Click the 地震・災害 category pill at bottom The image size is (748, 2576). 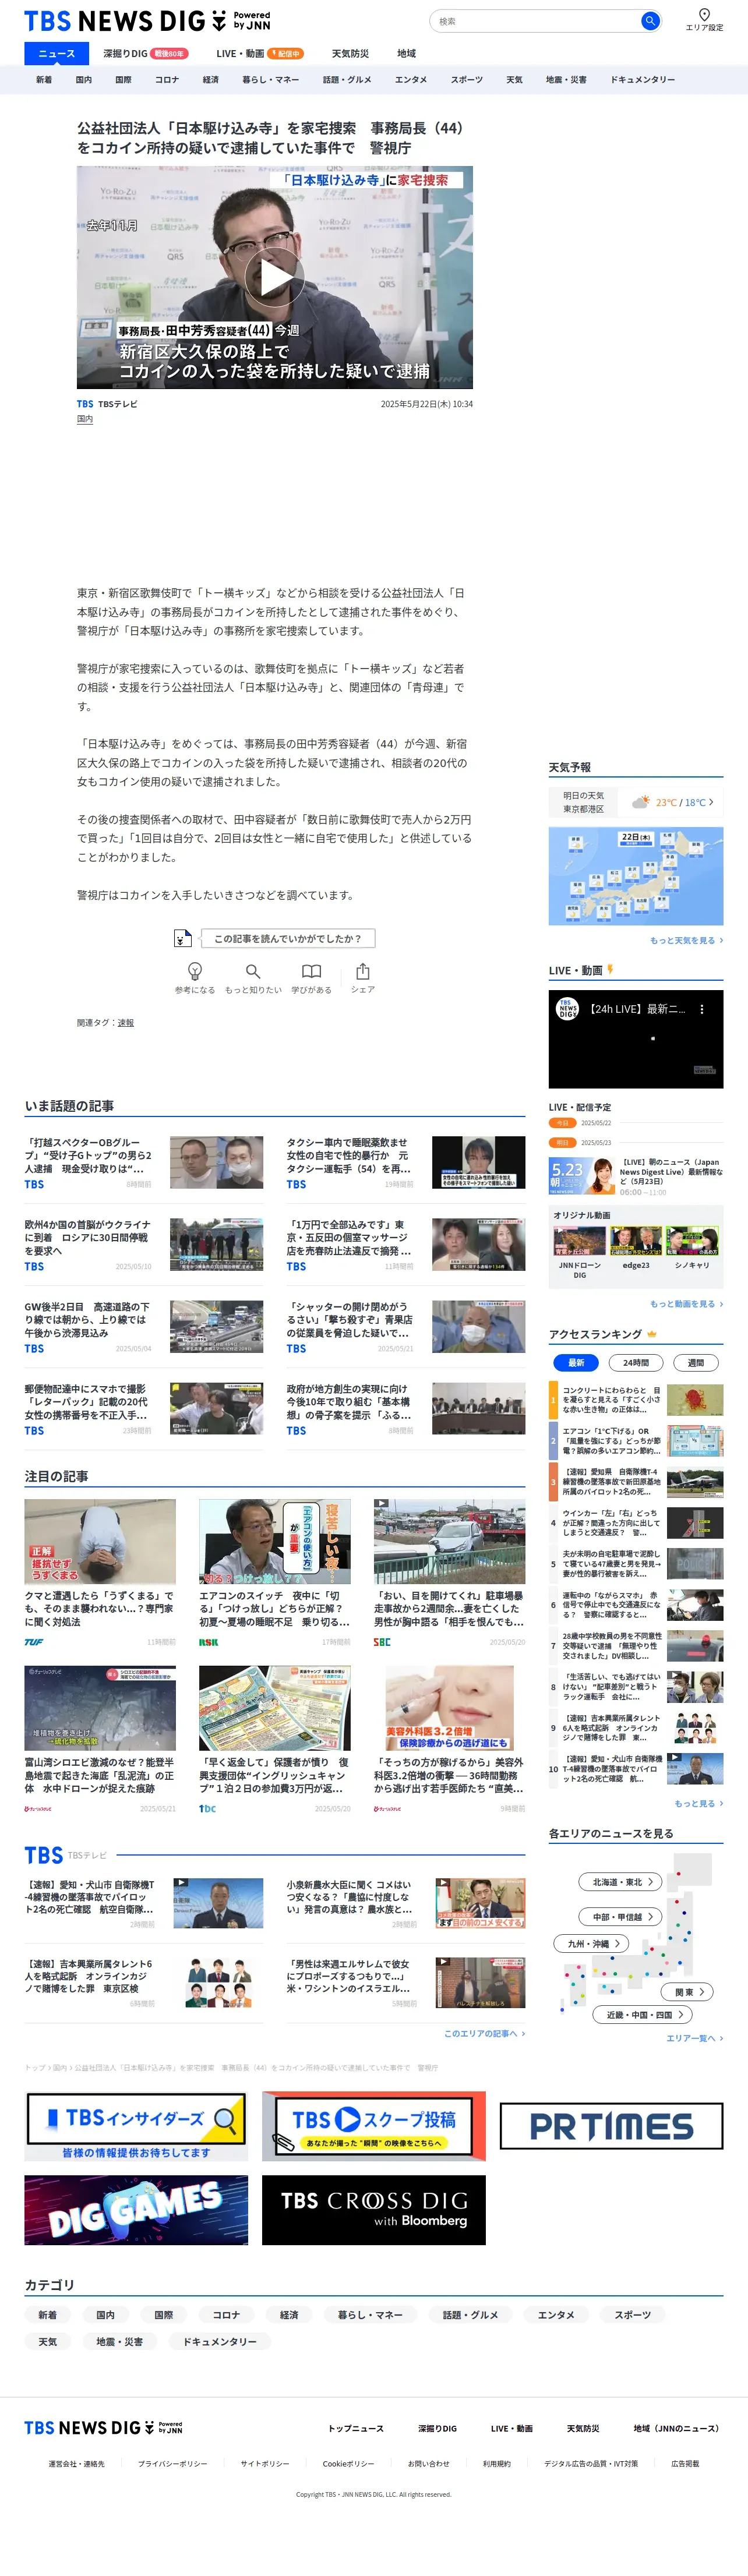pyautogui.click(x=119, y=2342)
